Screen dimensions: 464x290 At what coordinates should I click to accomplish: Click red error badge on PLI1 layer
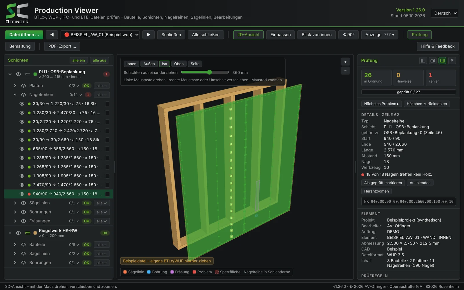[106, 74]
